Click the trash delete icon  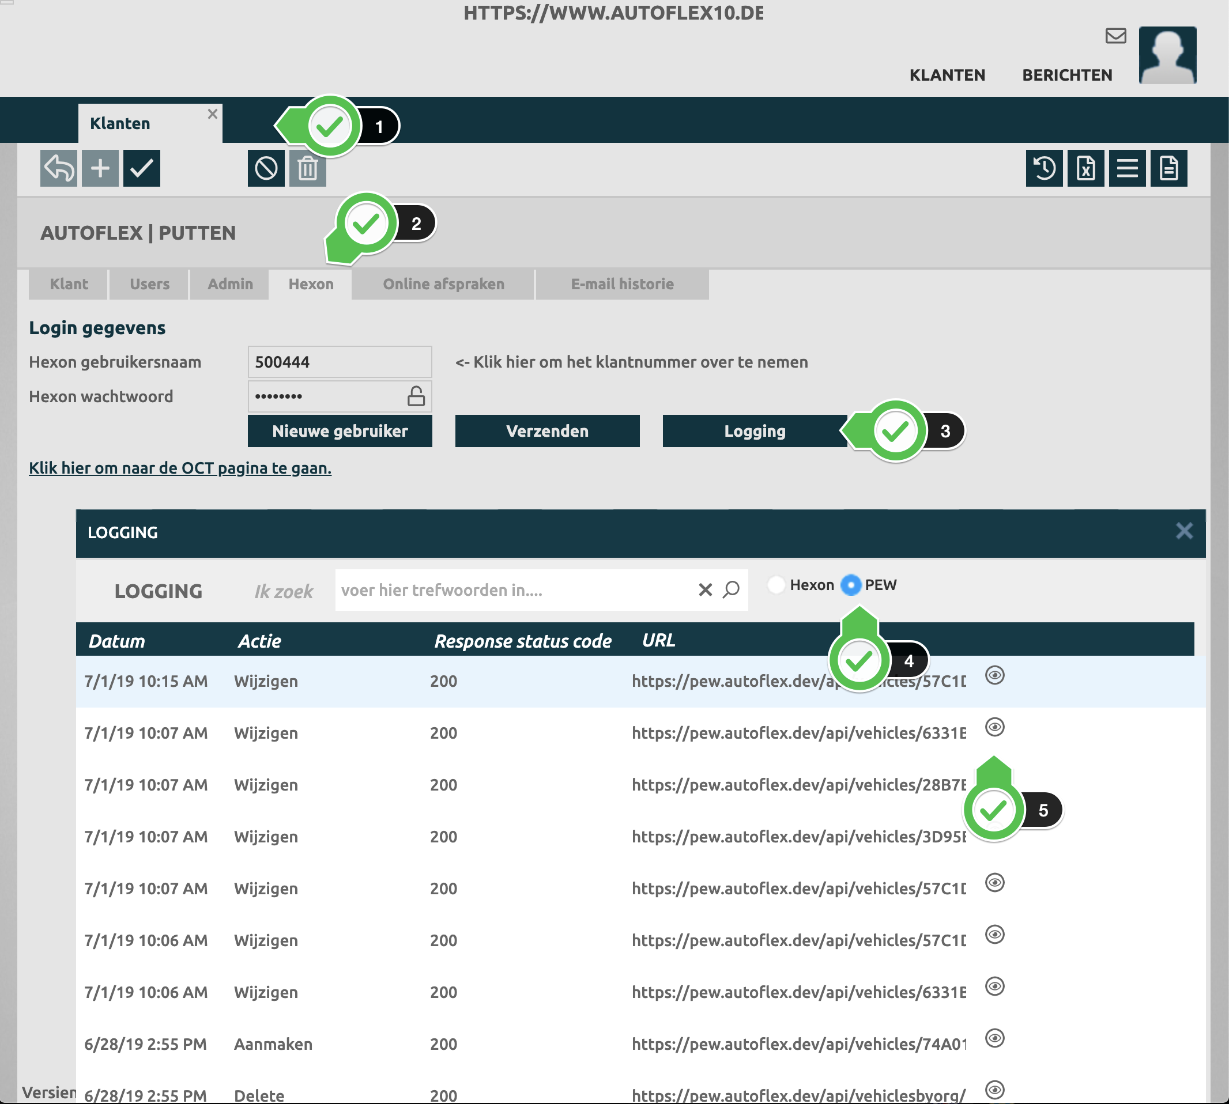point(308,169)
